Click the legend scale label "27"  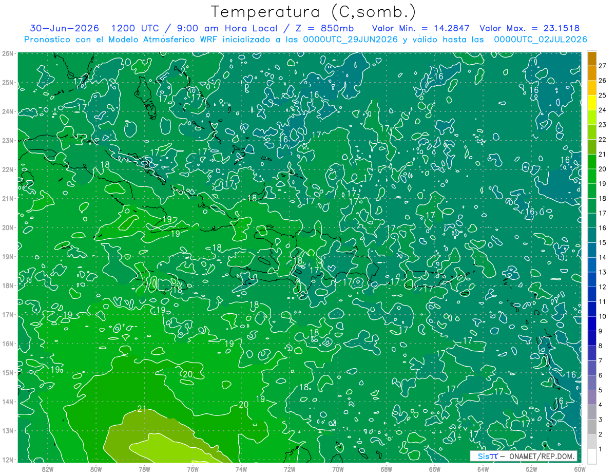603,66
